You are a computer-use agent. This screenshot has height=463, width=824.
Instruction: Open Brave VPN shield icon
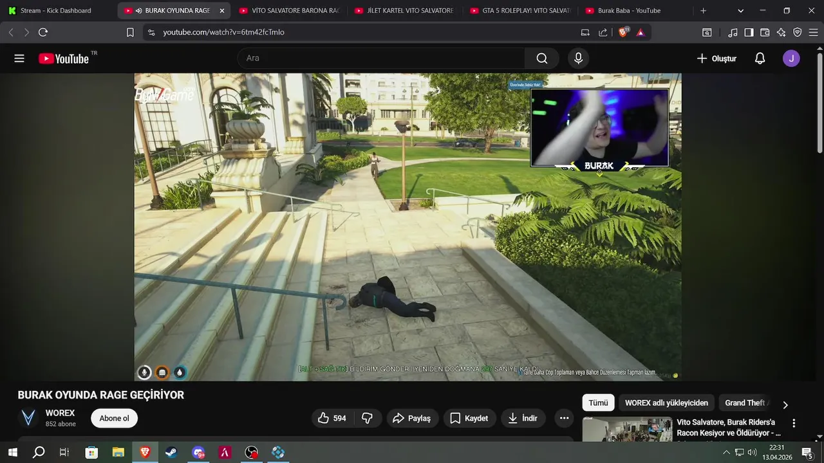797,32
